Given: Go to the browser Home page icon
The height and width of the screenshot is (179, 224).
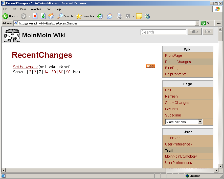Looking at the screenshot, I should [x=51, y=16].
